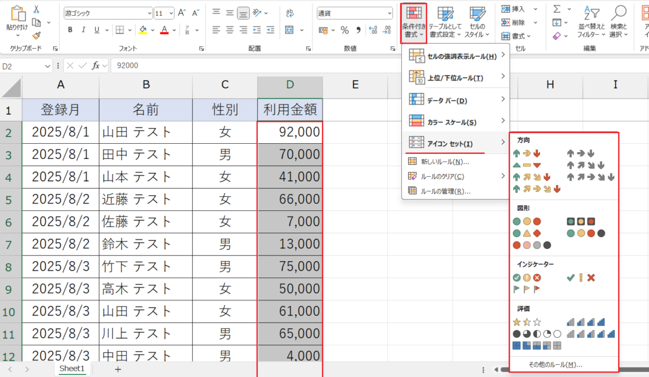649x377 pixels.
Task: Click the Wrap Text icon
Action: (x=290, y=13)
